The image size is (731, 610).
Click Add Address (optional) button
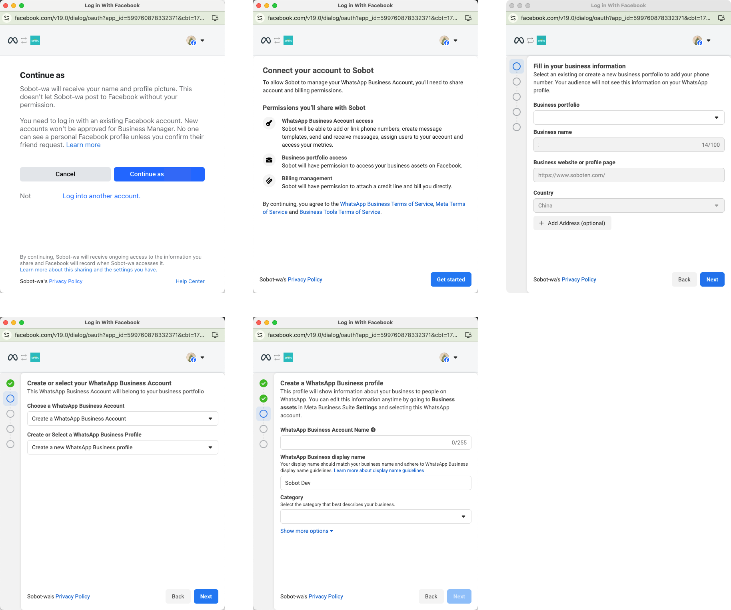572,223
